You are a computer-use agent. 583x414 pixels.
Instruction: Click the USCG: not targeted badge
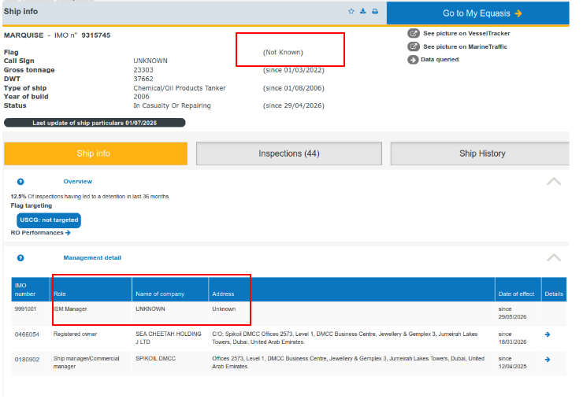click(49, 220)
